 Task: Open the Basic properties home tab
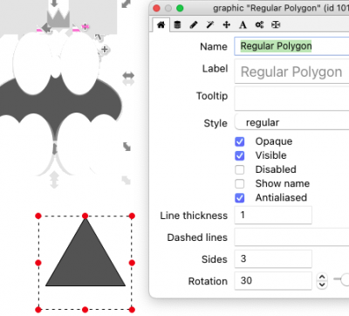point(161,24)
